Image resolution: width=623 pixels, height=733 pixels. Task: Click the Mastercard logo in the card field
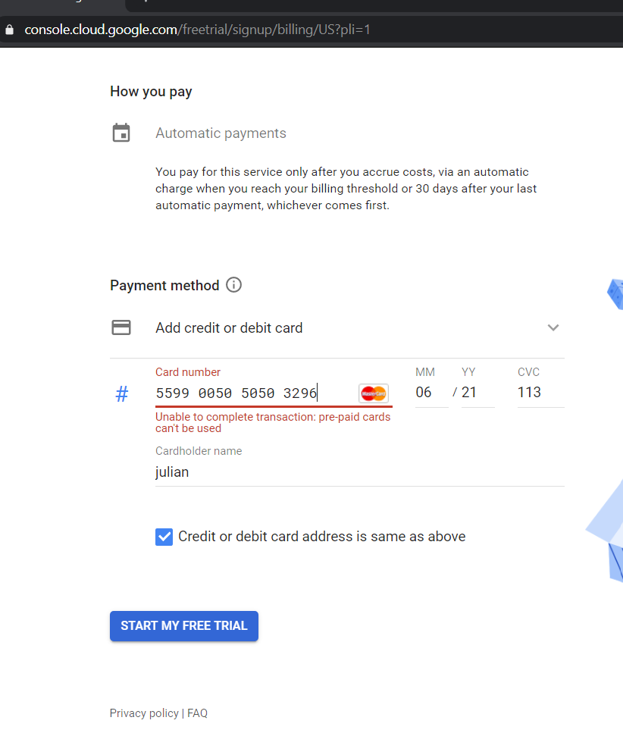coord(374,393)
